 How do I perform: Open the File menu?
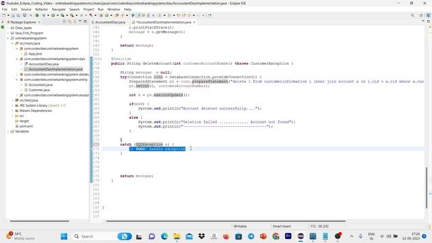pyautogui.click(x=5, y=9)
